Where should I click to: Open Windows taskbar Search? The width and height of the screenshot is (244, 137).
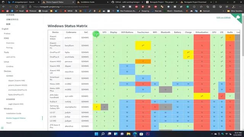(103, 134)
